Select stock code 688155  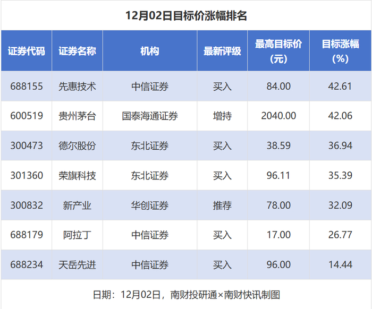27,86
